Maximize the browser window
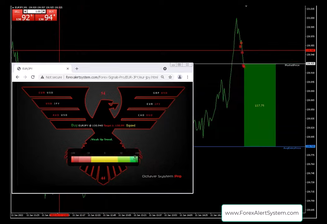The width and height of the screenshot is (327, 224). pyautogui.click(x=179, y=65)
